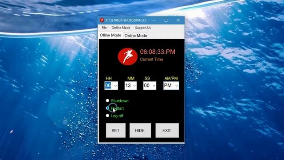Minimize the Ninja Shutdown window
This screenshot has width=284, height=160.
click(154, 20)
